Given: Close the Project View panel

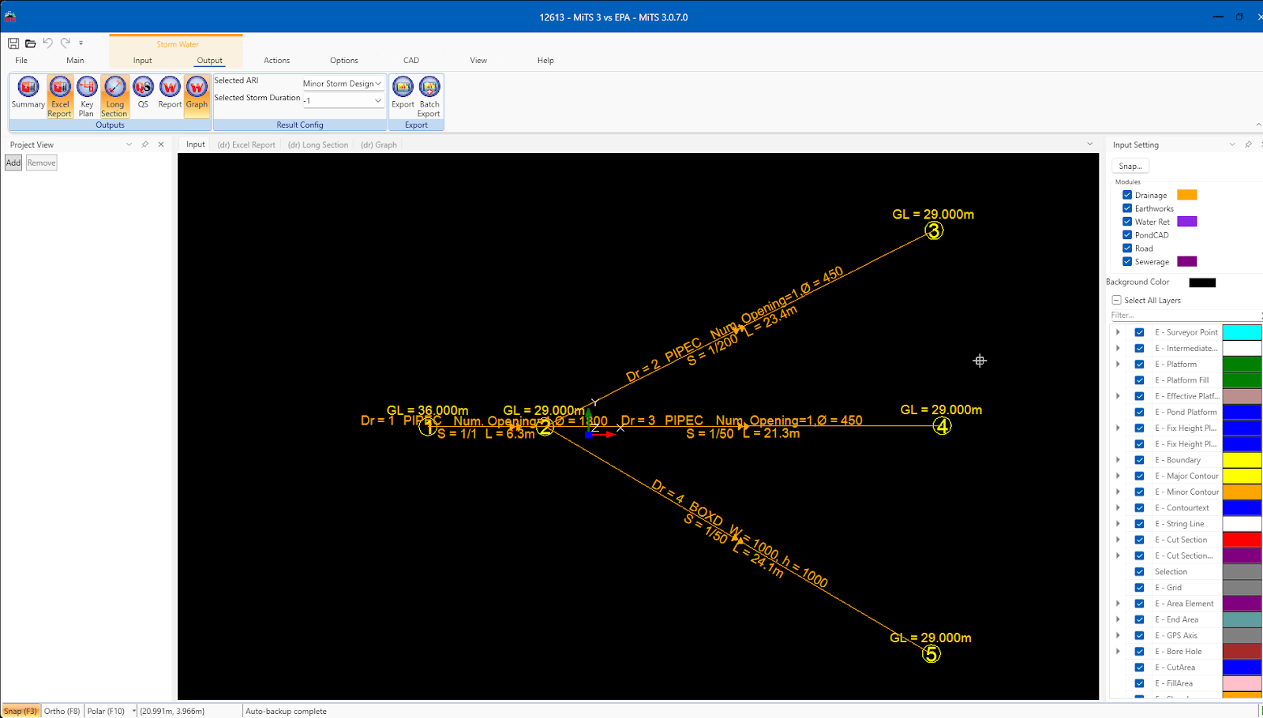Looking at the screenshot, I should 161,144.
